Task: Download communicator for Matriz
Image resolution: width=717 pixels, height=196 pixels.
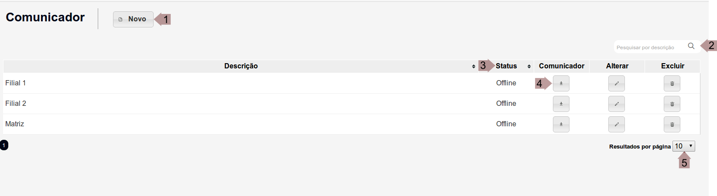Action: click(x=561, y=124)
